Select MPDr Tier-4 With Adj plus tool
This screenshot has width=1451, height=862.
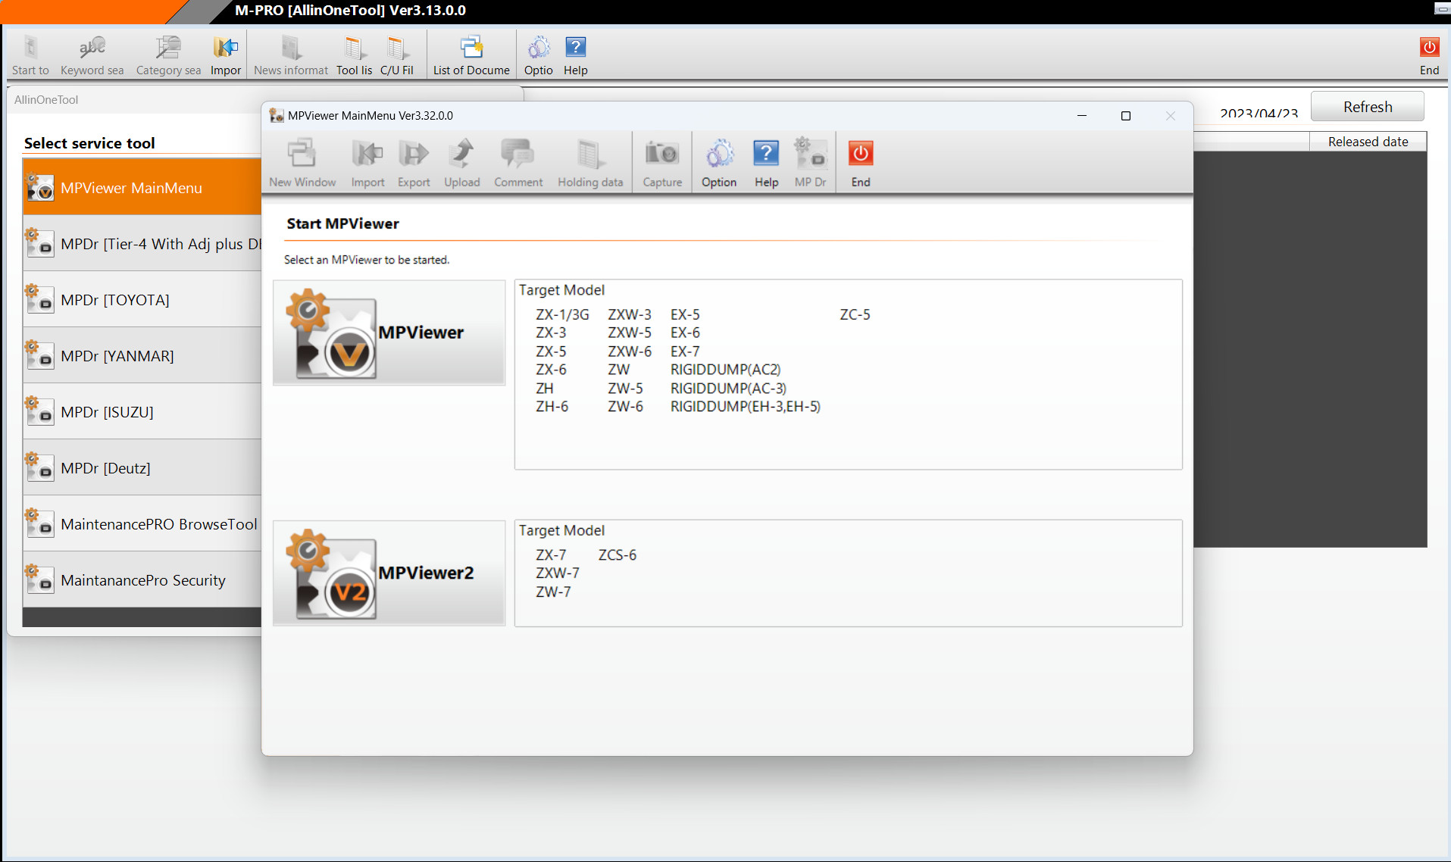coord(142,244)
